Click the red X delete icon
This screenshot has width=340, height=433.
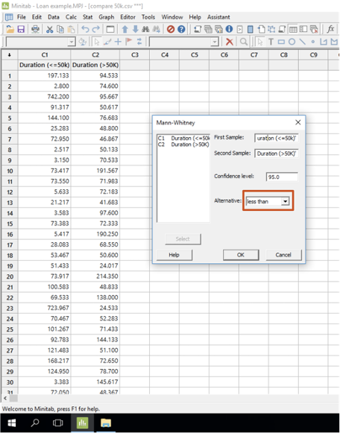229,42
